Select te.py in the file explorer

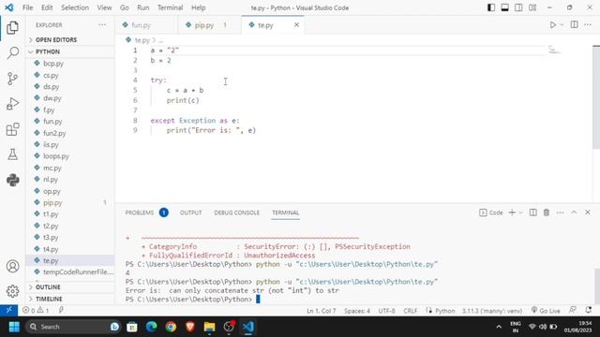tap(70, 260)
